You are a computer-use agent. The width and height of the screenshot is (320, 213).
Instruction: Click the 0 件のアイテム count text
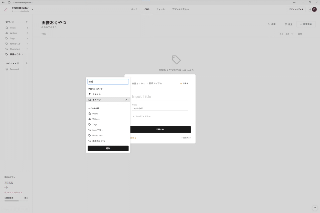(x=49, y=27)
